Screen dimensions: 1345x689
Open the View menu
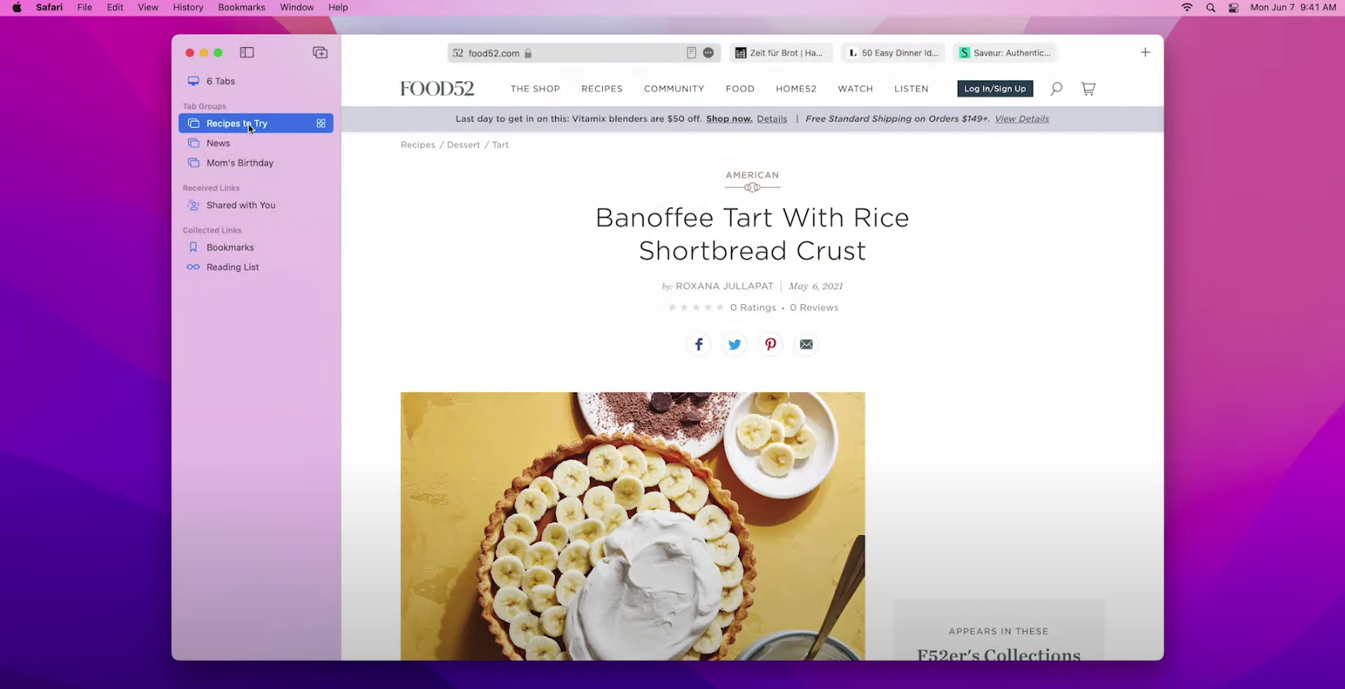coord(148,7)
